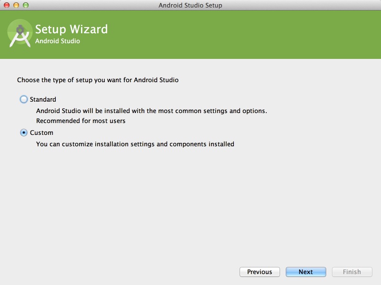Click the "Android Studio" subtitle in header

pos(58,41)
